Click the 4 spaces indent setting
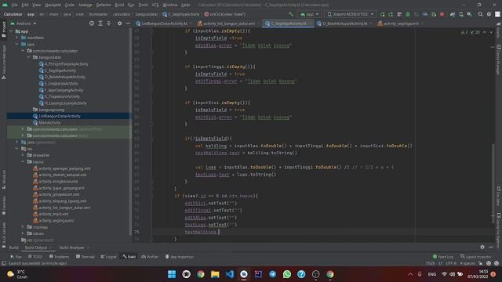The height and width of the screenshot is (282, 502). (467, 263)
